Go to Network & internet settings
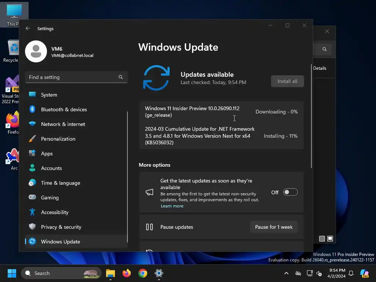Viewport: 376px width, 282px height. 76,124
